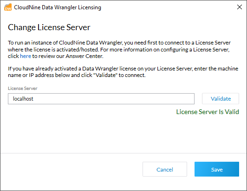Click the "License Server" field label

23,89
